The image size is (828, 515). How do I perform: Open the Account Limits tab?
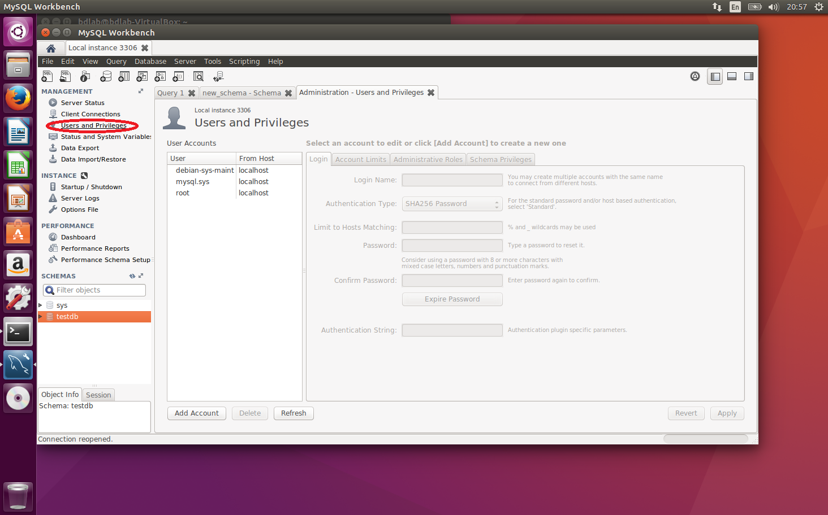[361, 159]
